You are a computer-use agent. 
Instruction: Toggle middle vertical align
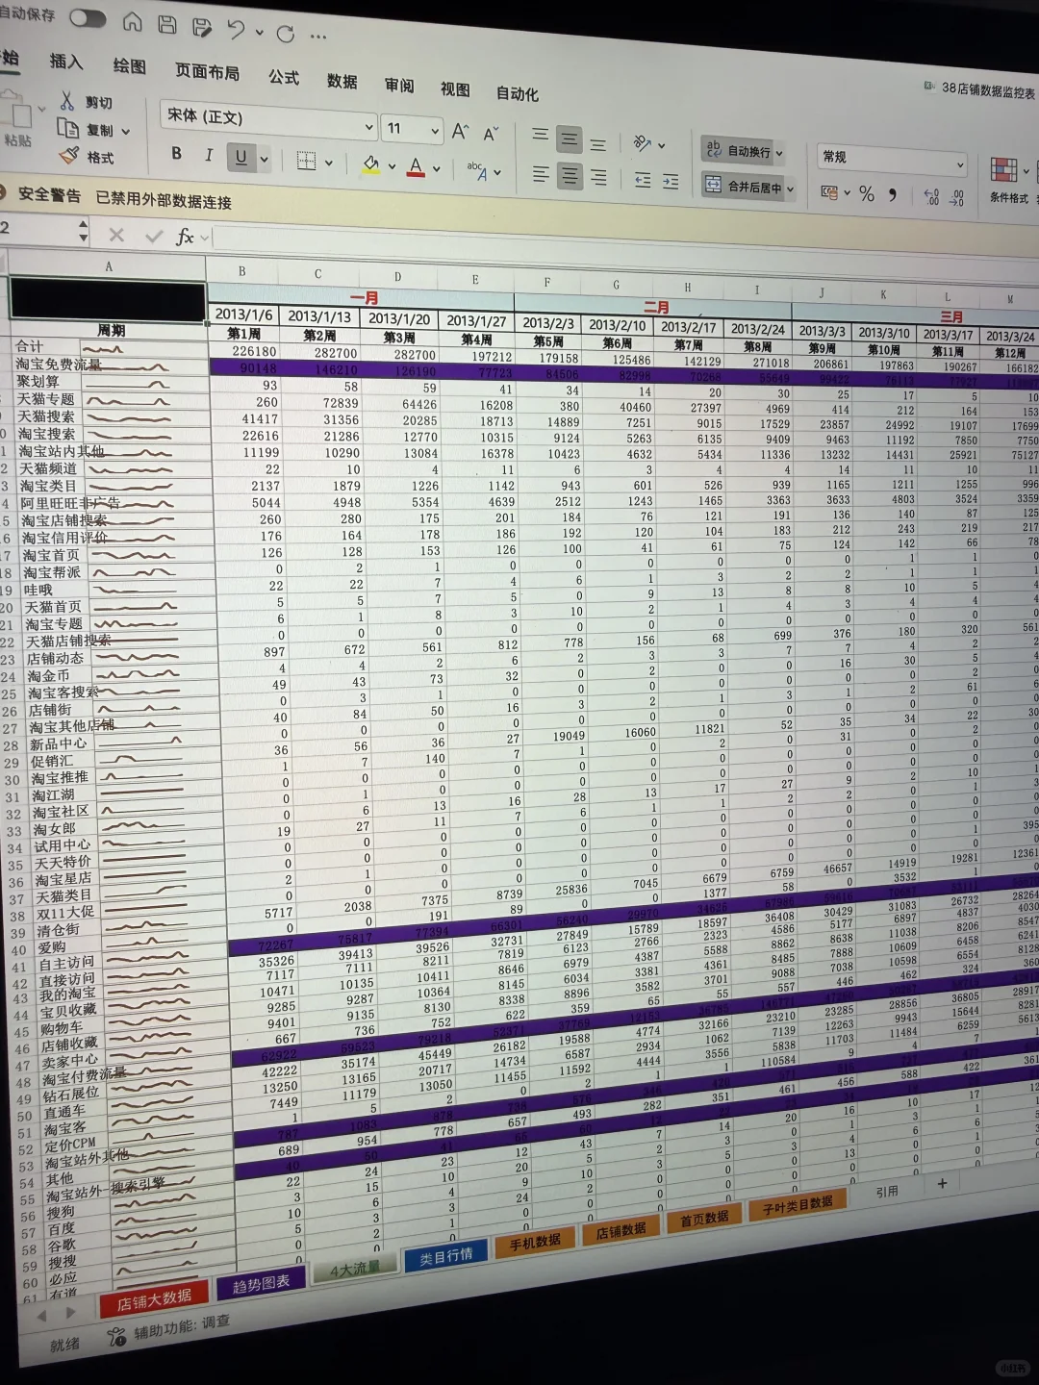pos(570,140)
